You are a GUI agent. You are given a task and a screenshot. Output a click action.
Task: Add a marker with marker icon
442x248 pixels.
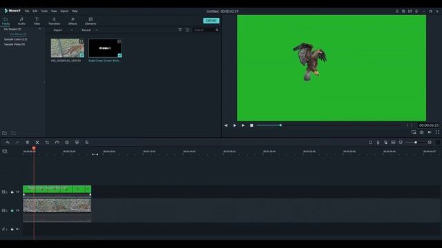pyautogui.click(x=370, y=143)
